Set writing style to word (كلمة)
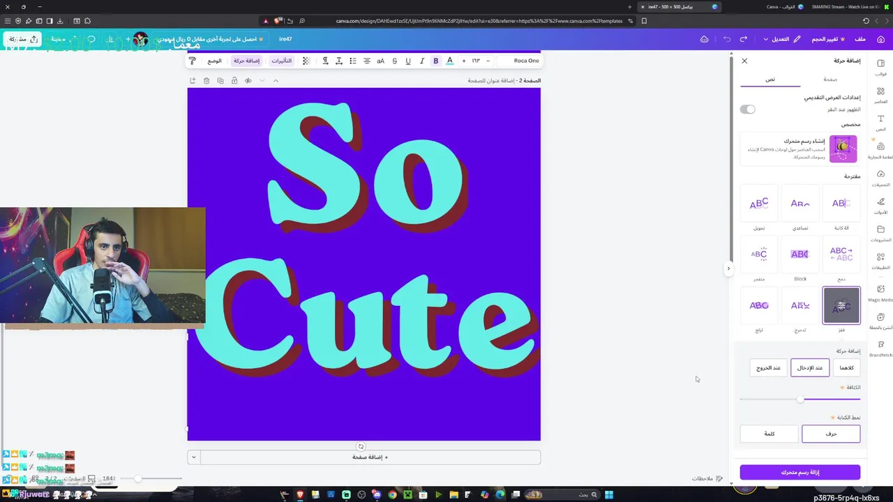The image size is (893, 502). tap(770, 434)
